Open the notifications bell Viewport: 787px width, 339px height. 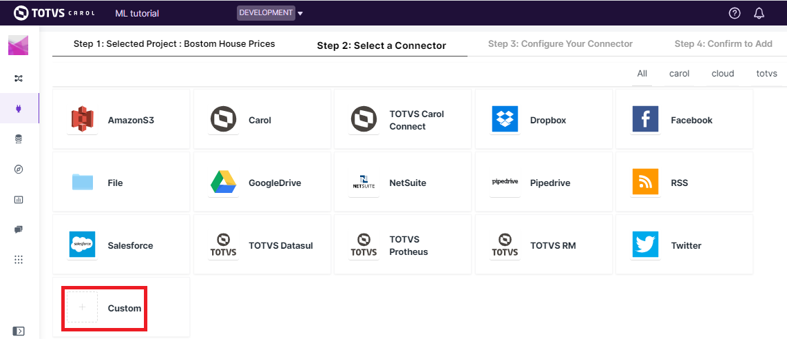point(759,13)
